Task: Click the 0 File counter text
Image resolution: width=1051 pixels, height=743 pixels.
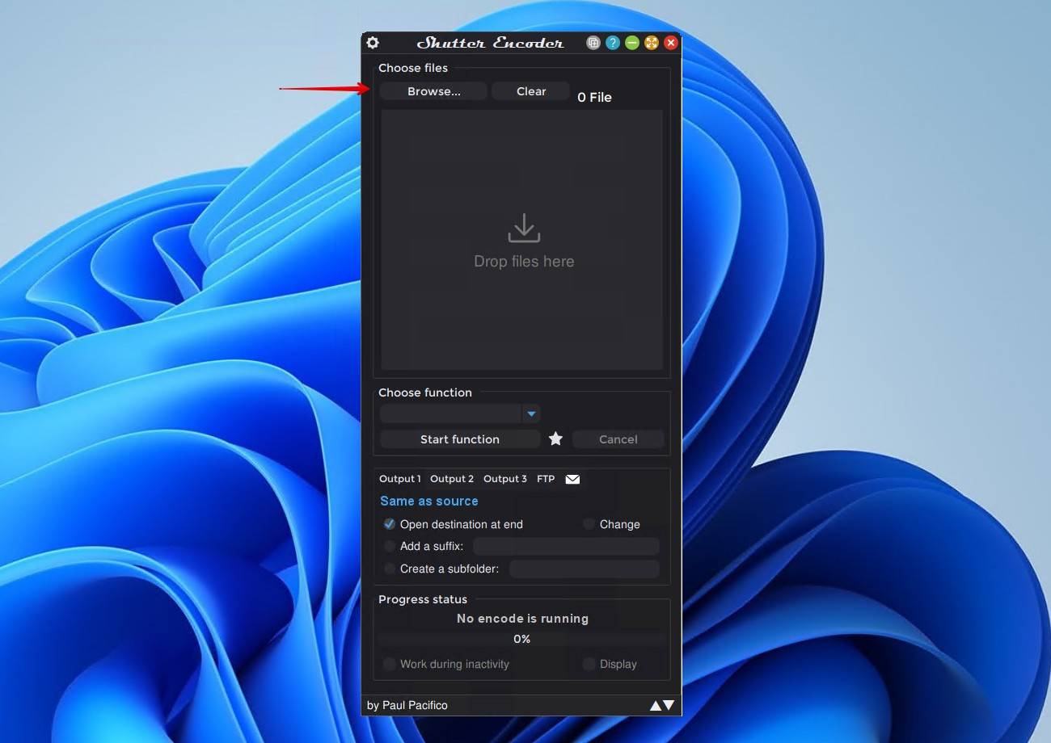Action: pyautogui.click(x=594, y=97)
